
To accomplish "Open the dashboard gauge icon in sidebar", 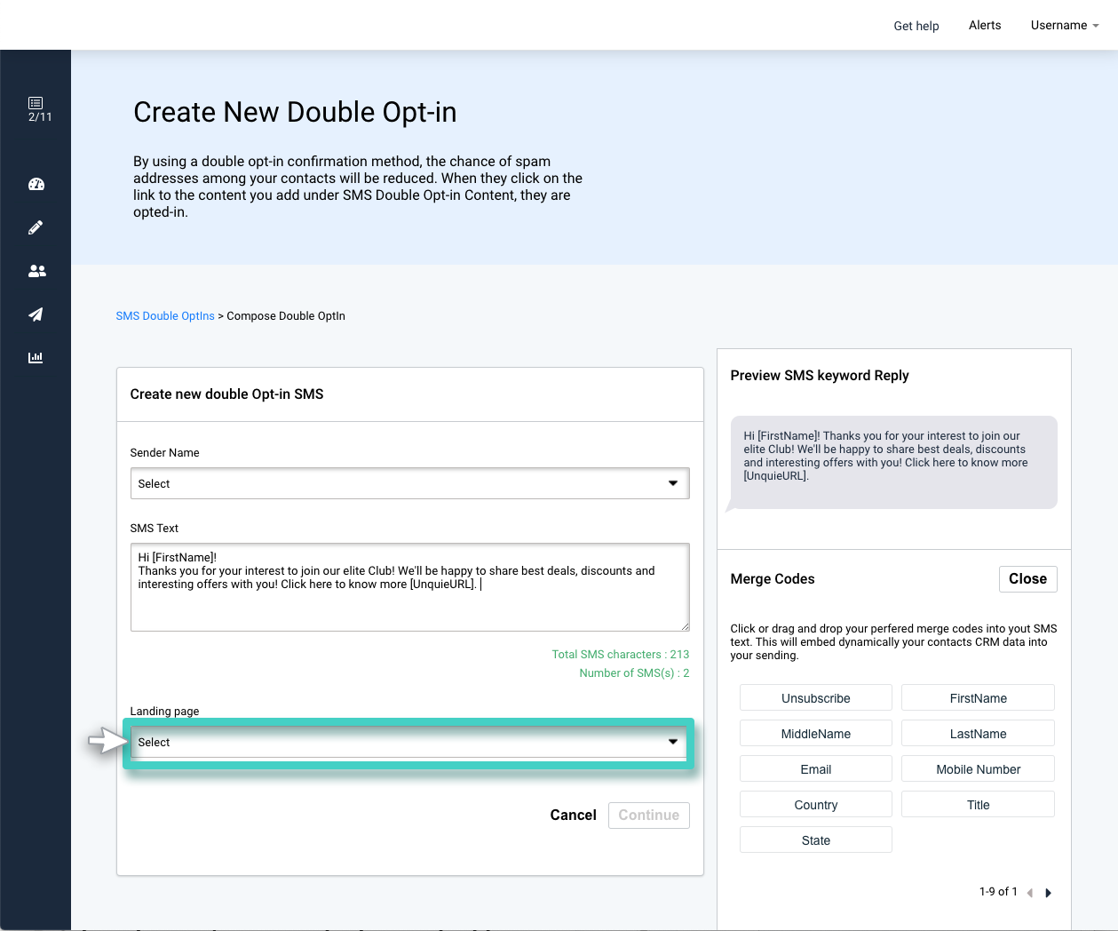I will (x=36, y=185).
